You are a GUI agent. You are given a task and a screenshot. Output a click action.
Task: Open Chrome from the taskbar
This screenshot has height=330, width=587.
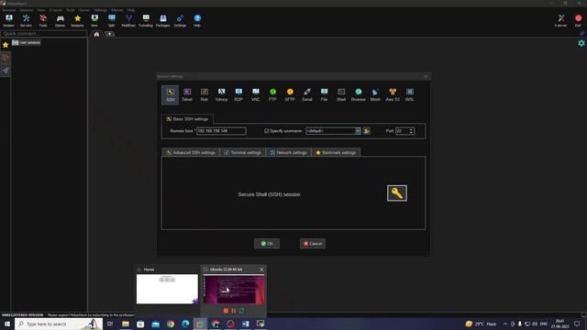pyautogui.click(x=171, y=324)
